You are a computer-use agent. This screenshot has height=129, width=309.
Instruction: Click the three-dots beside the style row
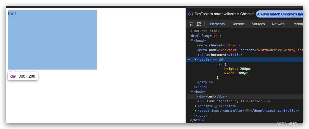click(188, 60)
